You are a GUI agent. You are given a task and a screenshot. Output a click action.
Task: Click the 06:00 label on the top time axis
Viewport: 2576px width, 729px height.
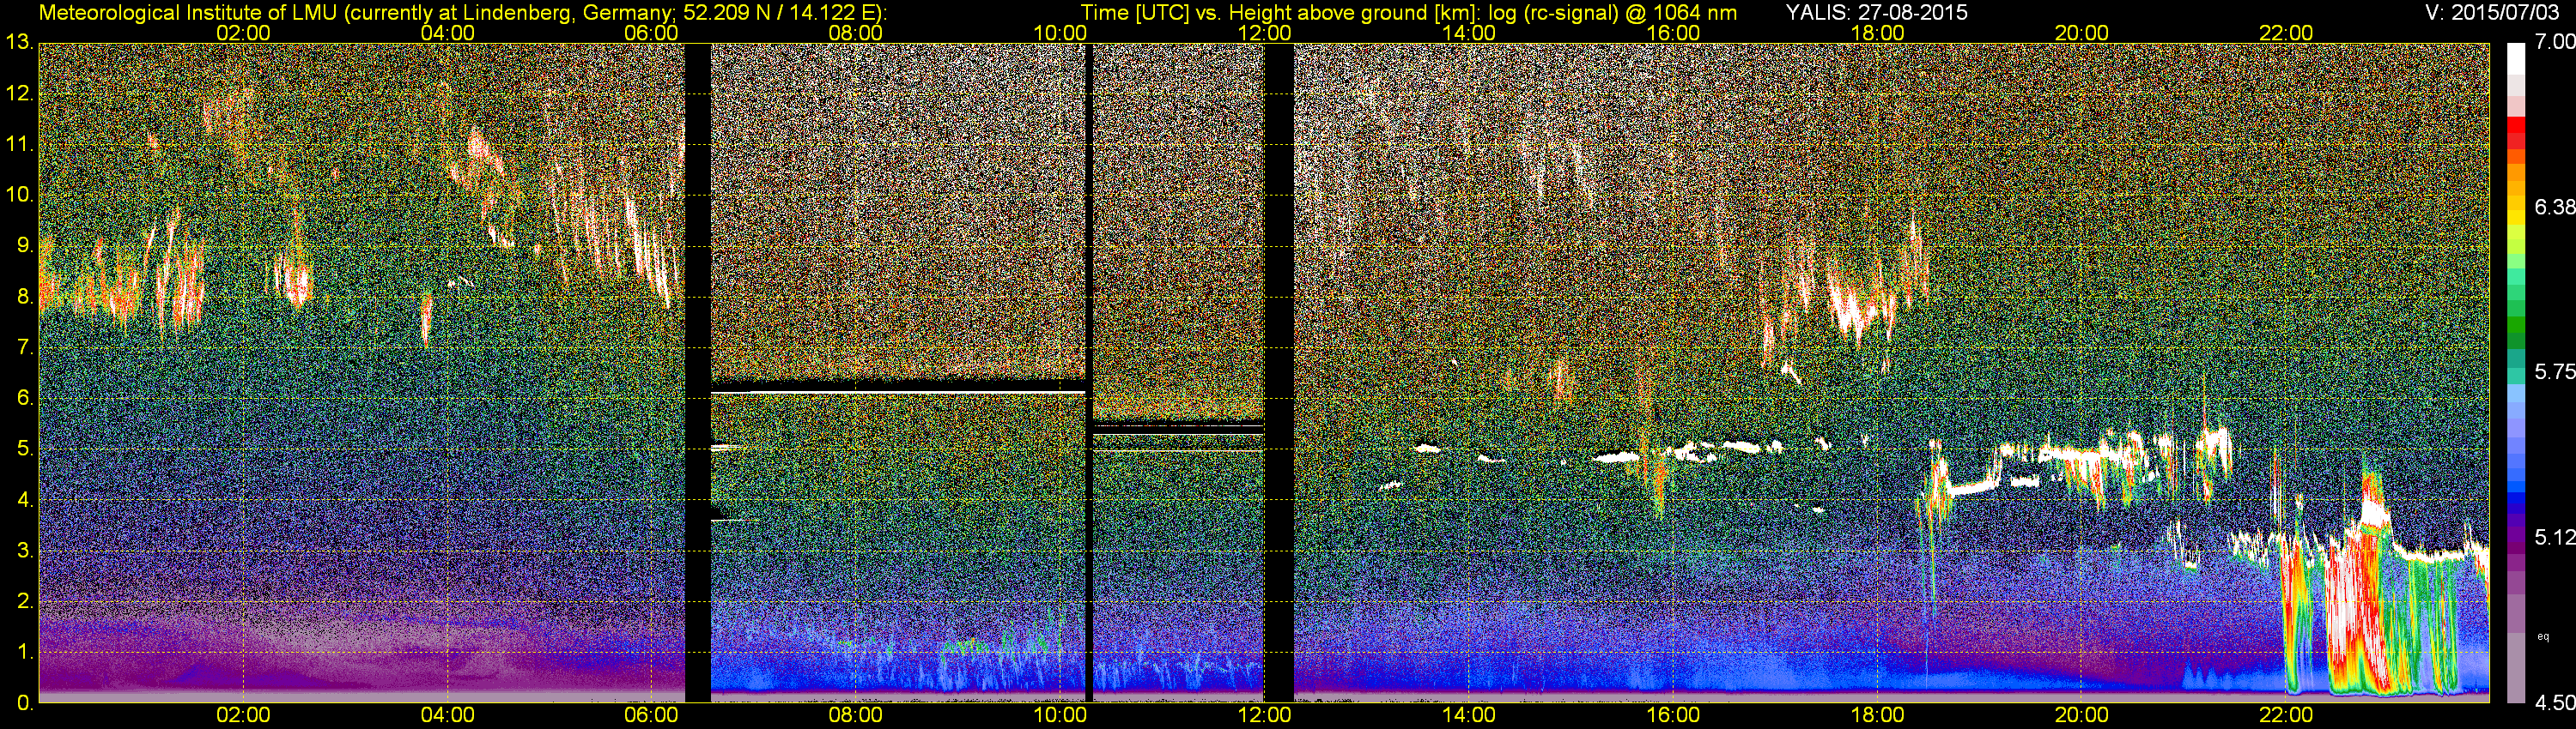pos(651,33)
